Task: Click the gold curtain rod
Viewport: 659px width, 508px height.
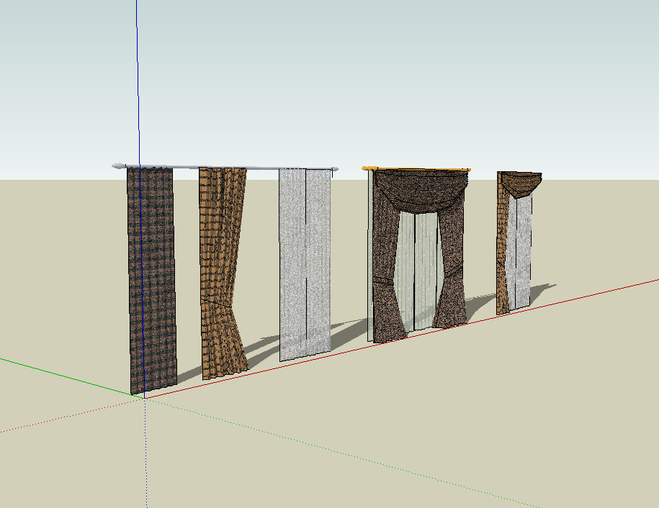Action: point(416,169)
